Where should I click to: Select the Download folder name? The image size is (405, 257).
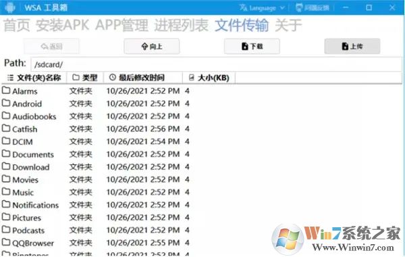tap(31, 167)
